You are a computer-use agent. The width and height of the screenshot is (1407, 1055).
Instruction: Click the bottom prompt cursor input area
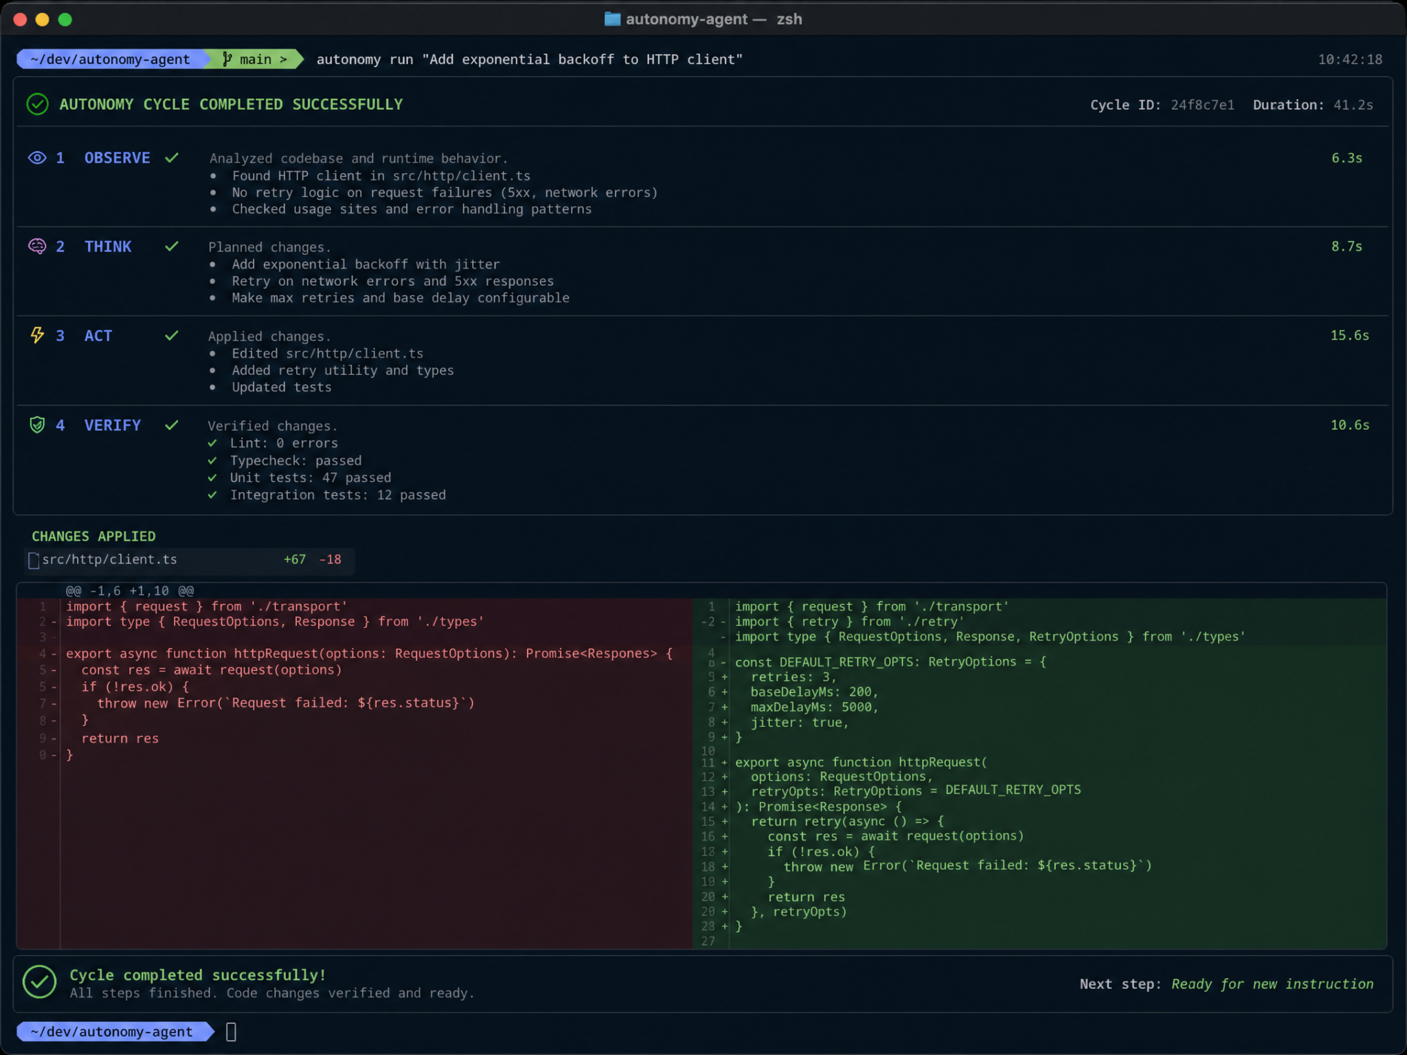click(x=232, y=1032)
